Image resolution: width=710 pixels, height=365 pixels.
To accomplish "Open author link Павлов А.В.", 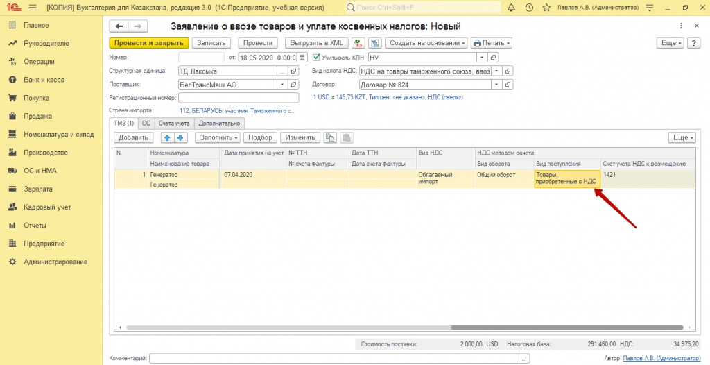I will tap(661, 358).
